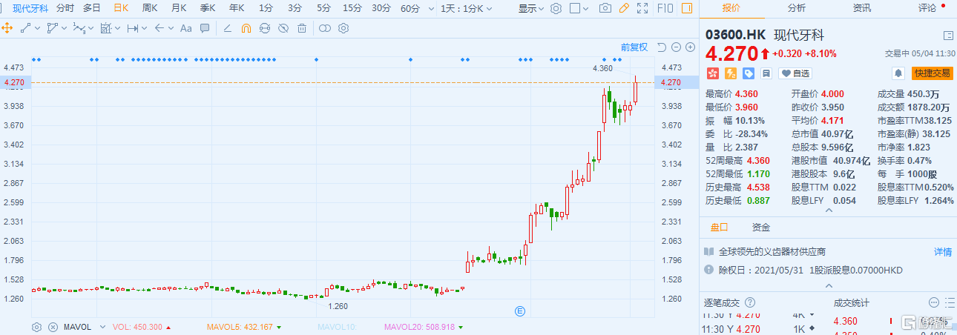Click the speech bubble comment tool
Screen dimensions: 957x335
pyautogui.click(x=205, y=28)
